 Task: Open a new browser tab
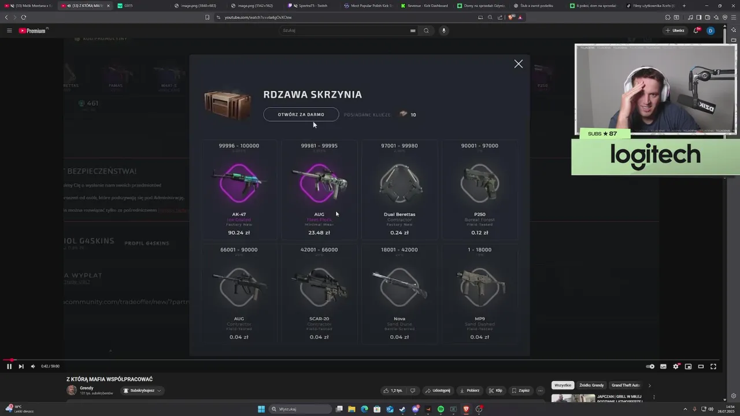click(684, 6)
